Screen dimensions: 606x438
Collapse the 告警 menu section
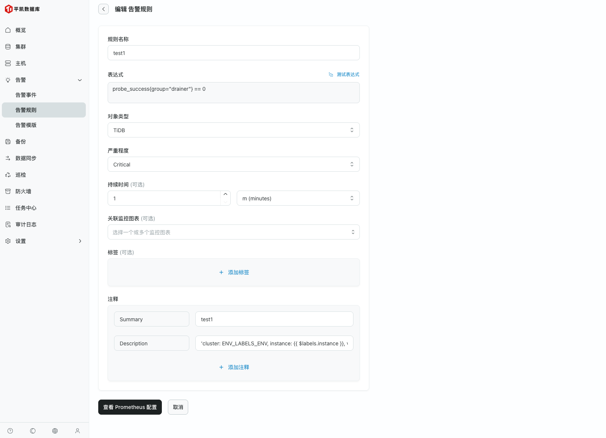click(80, 80)
